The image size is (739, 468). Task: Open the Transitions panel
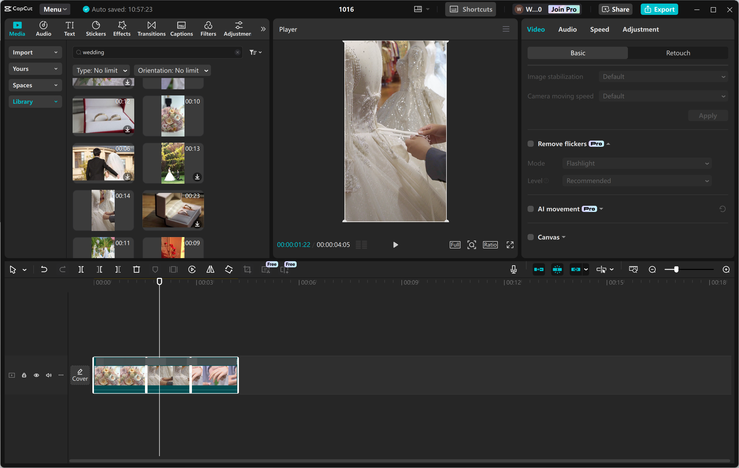click(x=151, y=28)
